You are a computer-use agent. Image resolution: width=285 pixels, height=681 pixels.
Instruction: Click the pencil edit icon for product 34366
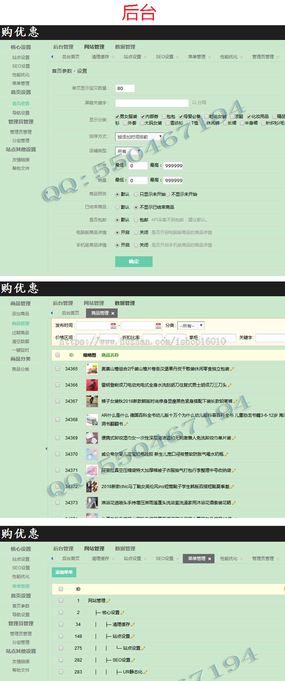(230, 385)
